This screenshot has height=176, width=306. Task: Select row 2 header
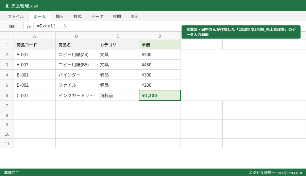tap(7, 54)
